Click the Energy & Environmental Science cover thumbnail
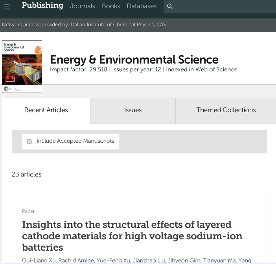The image size is (276, 264). coord(22,67)
